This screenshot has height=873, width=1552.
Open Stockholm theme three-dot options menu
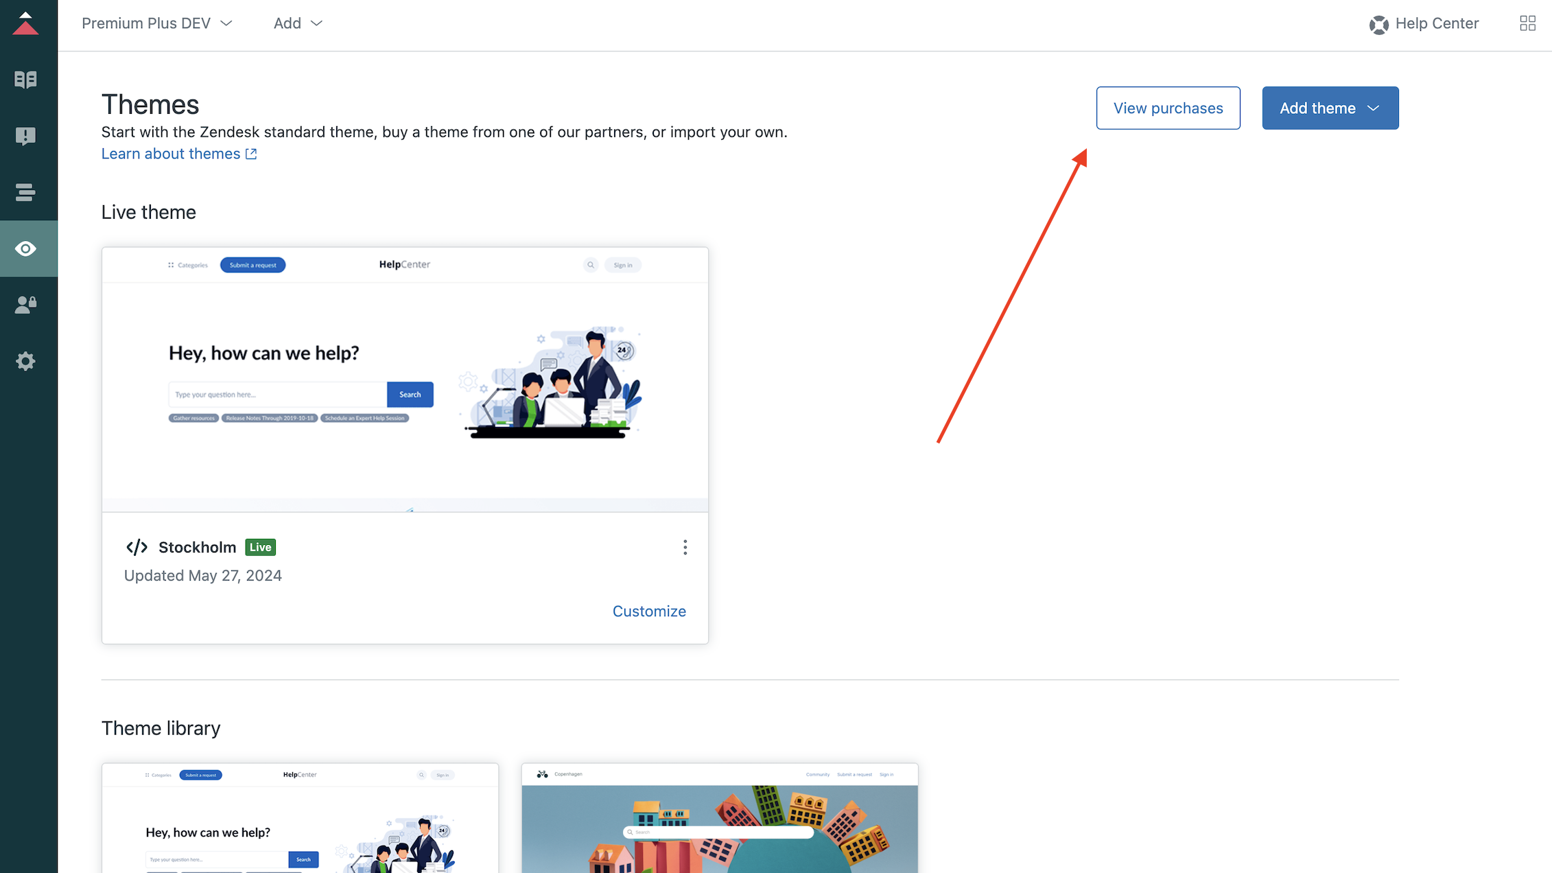685,547
